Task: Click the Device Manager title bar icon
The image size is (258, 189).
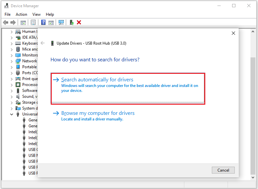Action: click(7, 6)
